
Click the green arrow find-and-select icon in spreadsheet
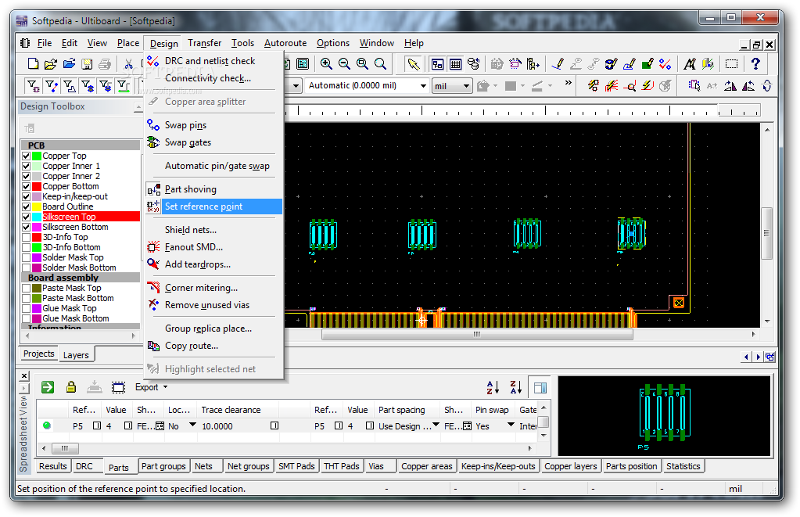pos(48,387)
